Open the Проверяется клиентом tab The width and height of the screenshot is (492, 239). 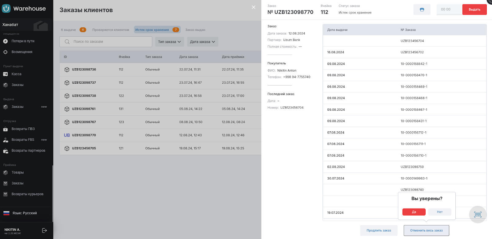(111, 30)
